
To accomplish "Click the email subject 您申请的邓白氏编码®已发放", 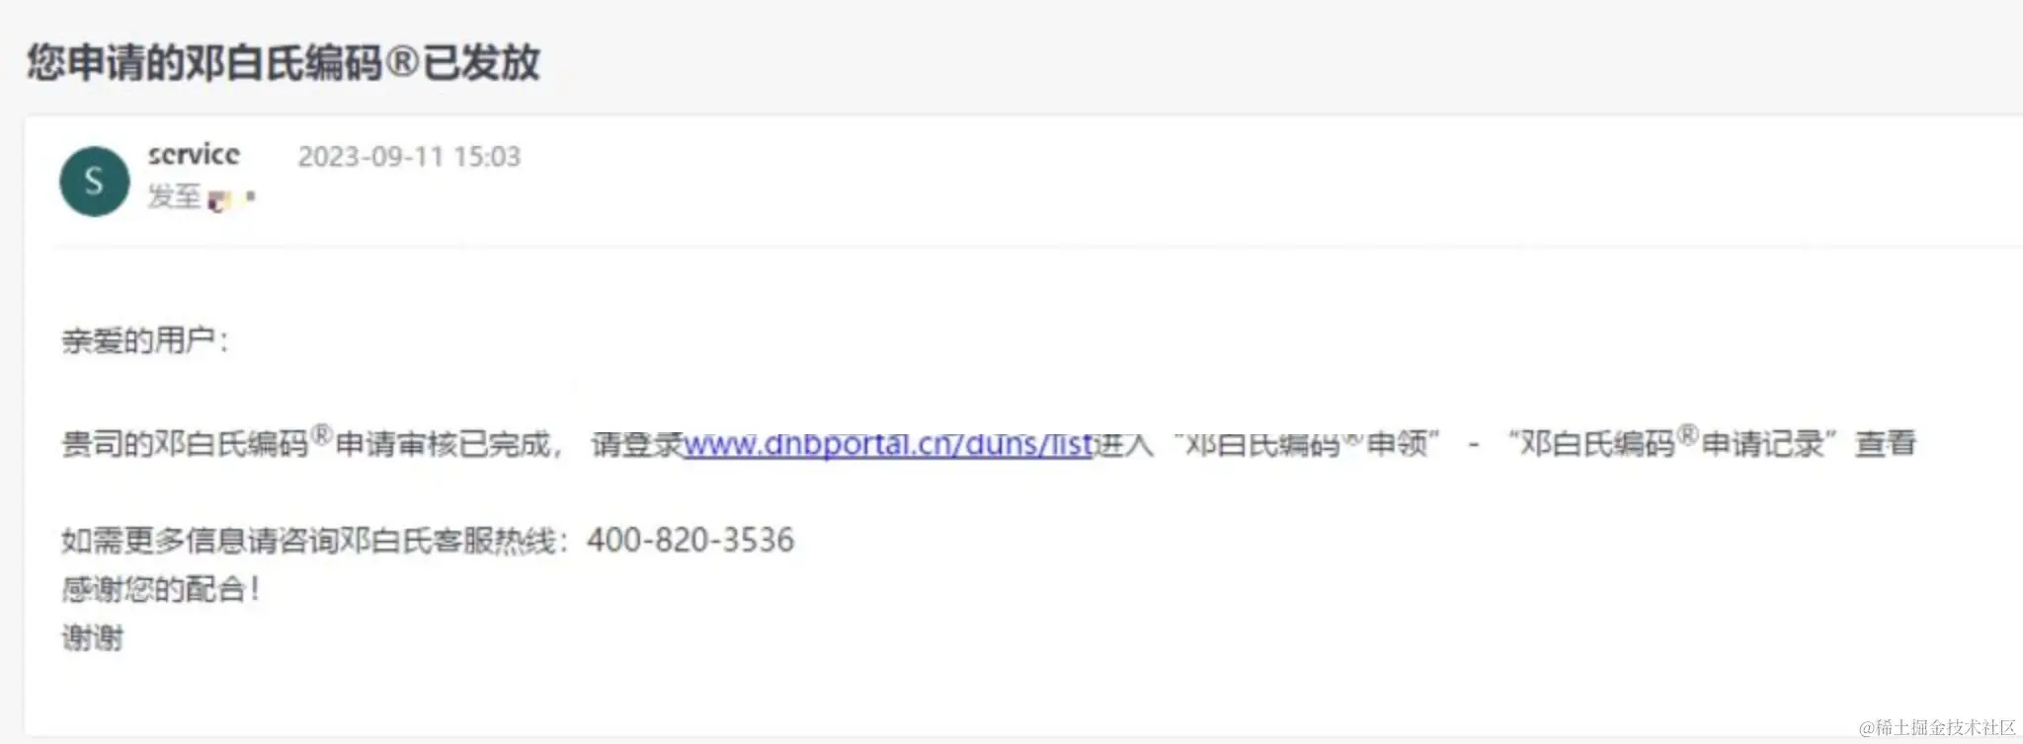I will point(283,62).
